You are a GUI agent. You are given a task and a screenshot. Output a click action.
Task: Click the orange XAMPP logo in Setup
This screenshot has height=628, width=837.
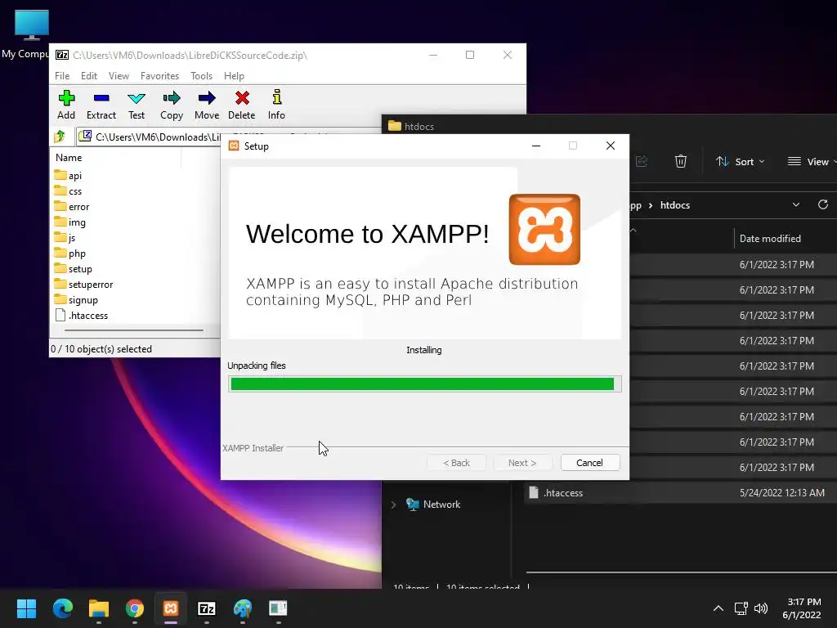pos(544,229)
